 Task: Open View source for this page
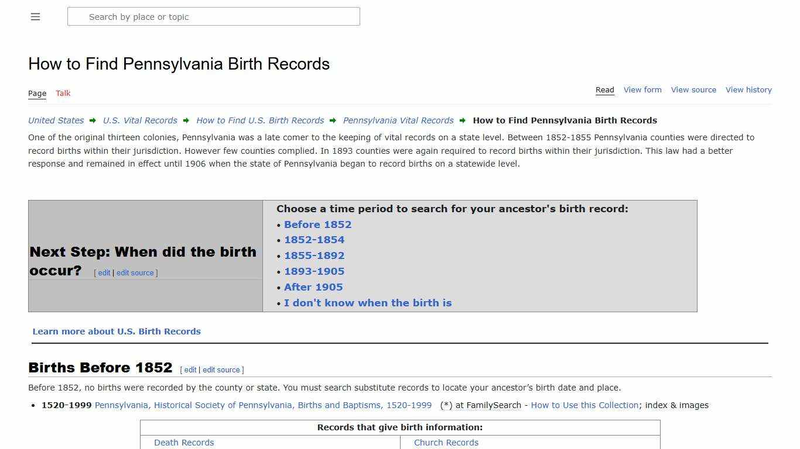click(x=693, y=89)
